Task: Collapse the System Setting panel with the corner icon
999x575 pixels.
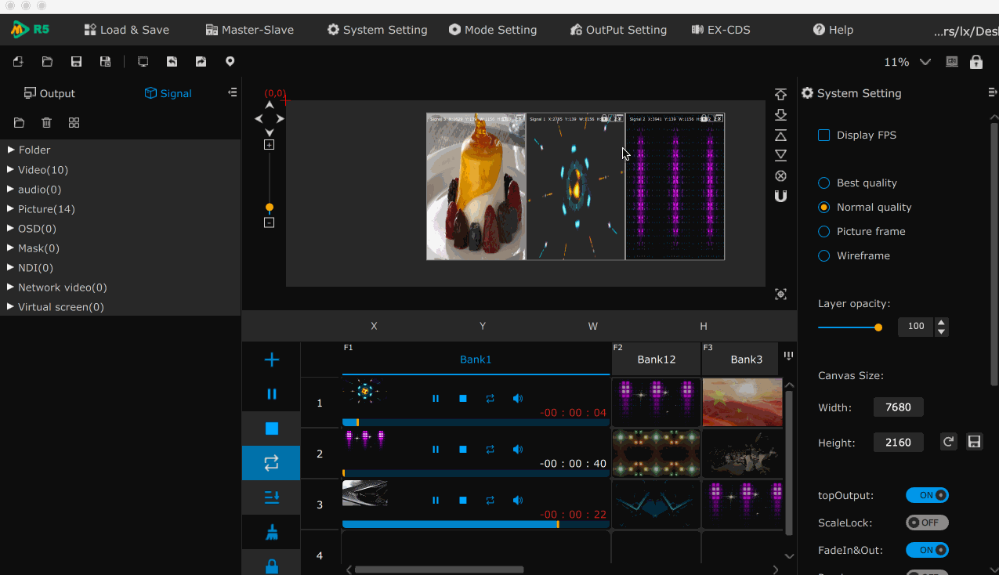Action: pos(993,92)
